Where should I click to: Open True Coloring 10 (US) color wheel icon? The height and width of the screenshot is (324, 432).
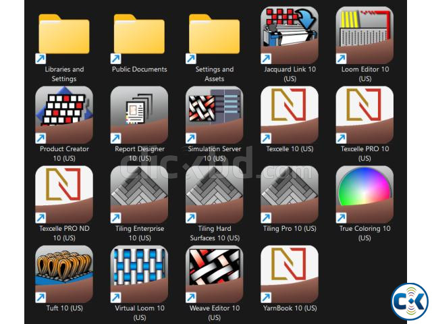tap(364, 194)
